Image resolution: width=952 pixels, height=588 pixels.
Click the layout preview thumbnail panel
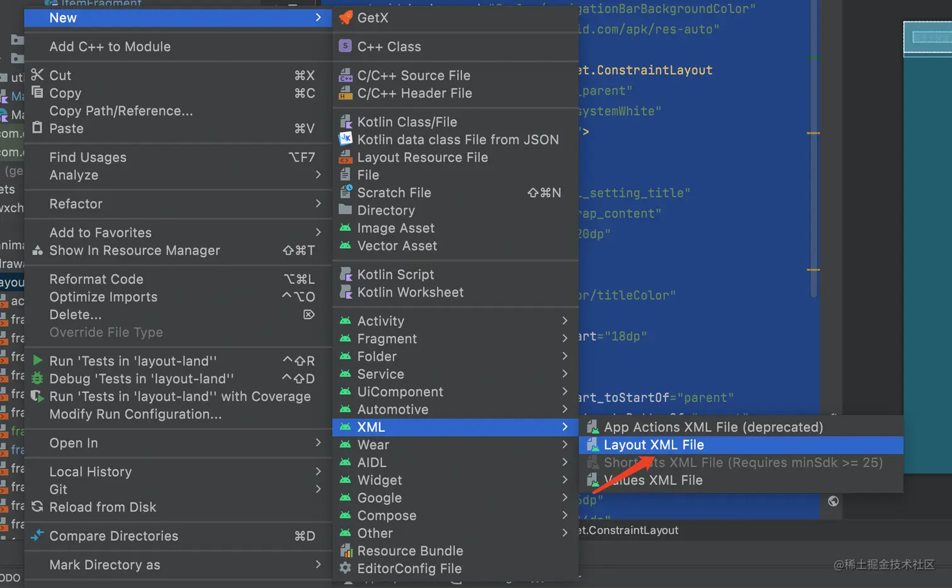point(927,38)
